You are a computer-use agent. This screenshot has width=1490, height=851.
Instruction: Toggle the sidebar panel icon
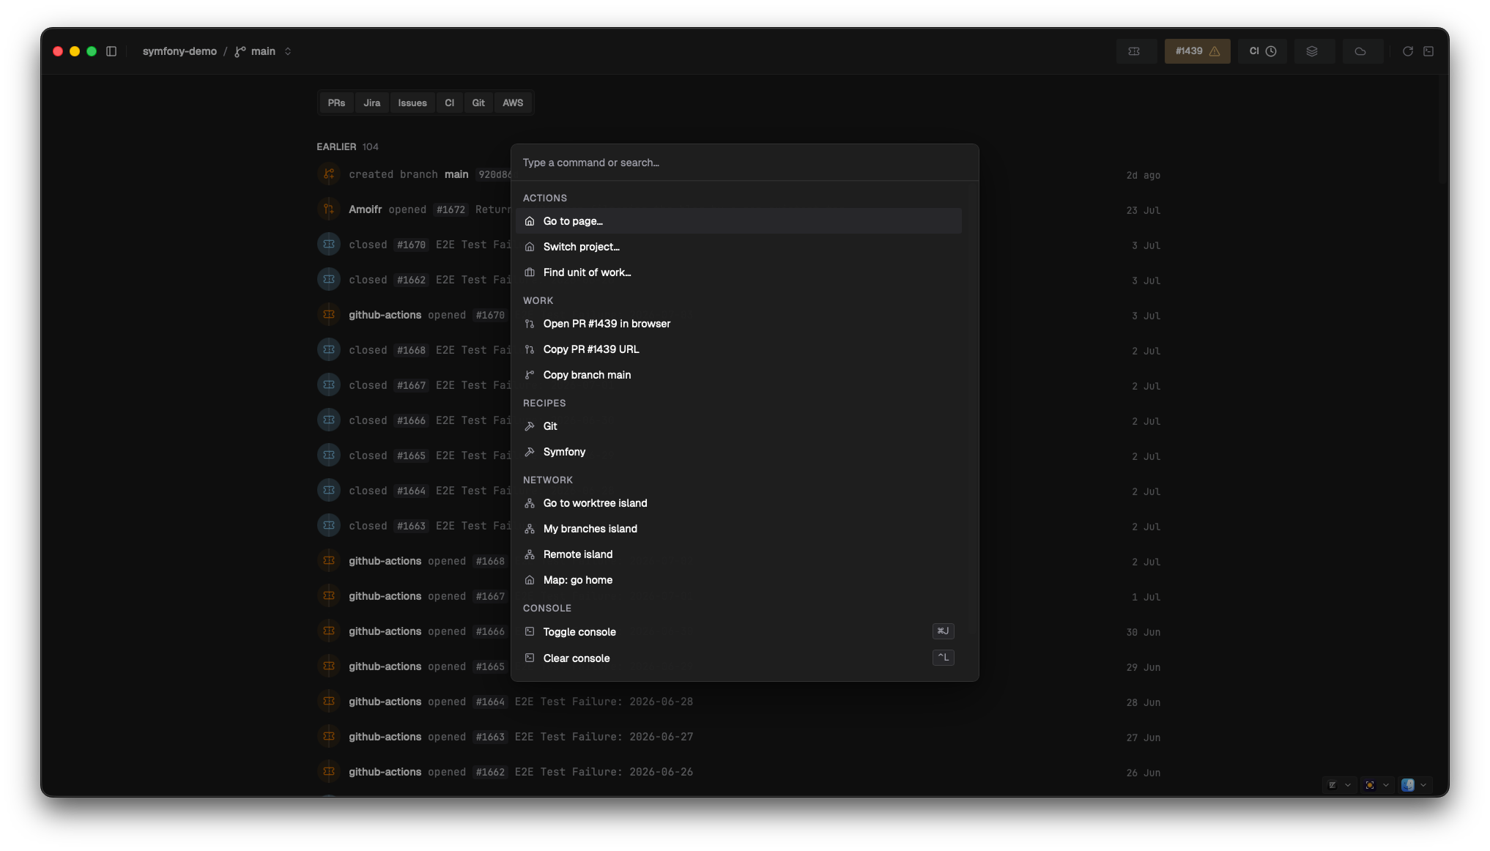[111, 51]
